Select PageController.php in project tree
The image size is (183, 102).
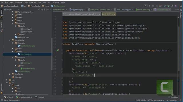(x=27, y=46)
